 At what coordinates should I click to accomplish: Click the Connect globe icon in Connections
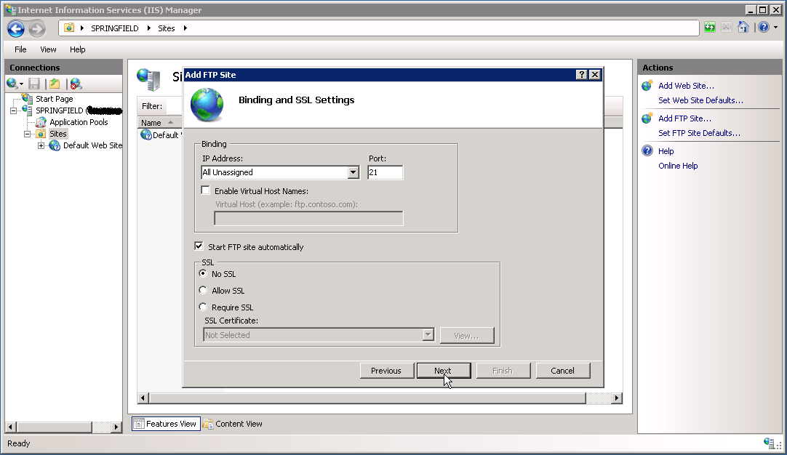pos(12,84)
